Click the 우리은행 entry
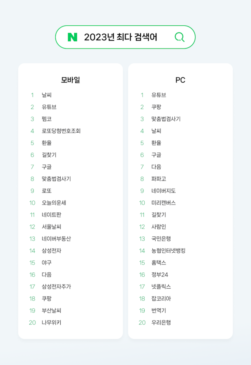 161,323
